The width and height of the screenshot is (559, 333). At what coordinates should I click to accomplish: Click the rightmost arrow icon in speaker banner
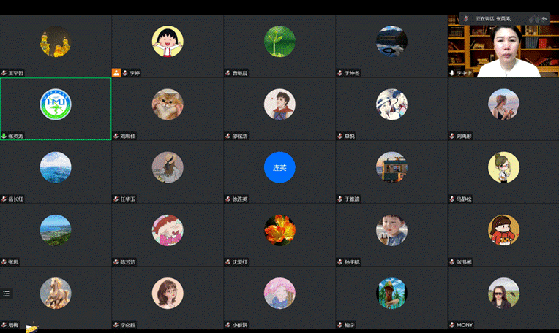tap(544, 18)
